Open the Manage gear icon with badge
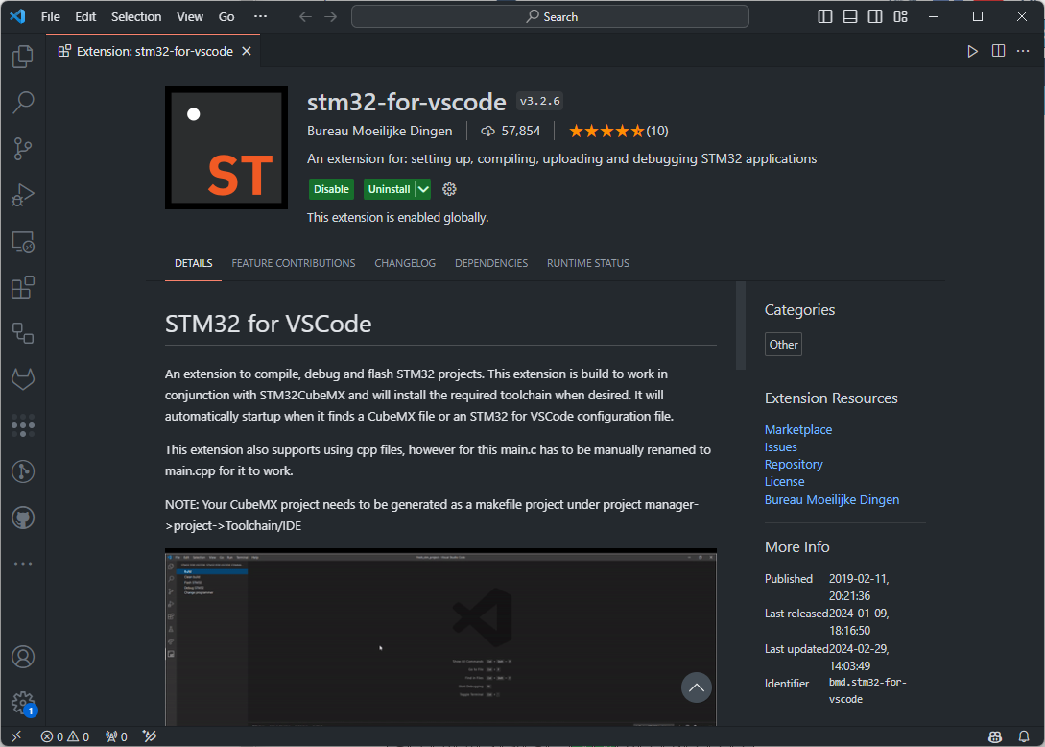The image size is (1045, 747). (23, 703)
